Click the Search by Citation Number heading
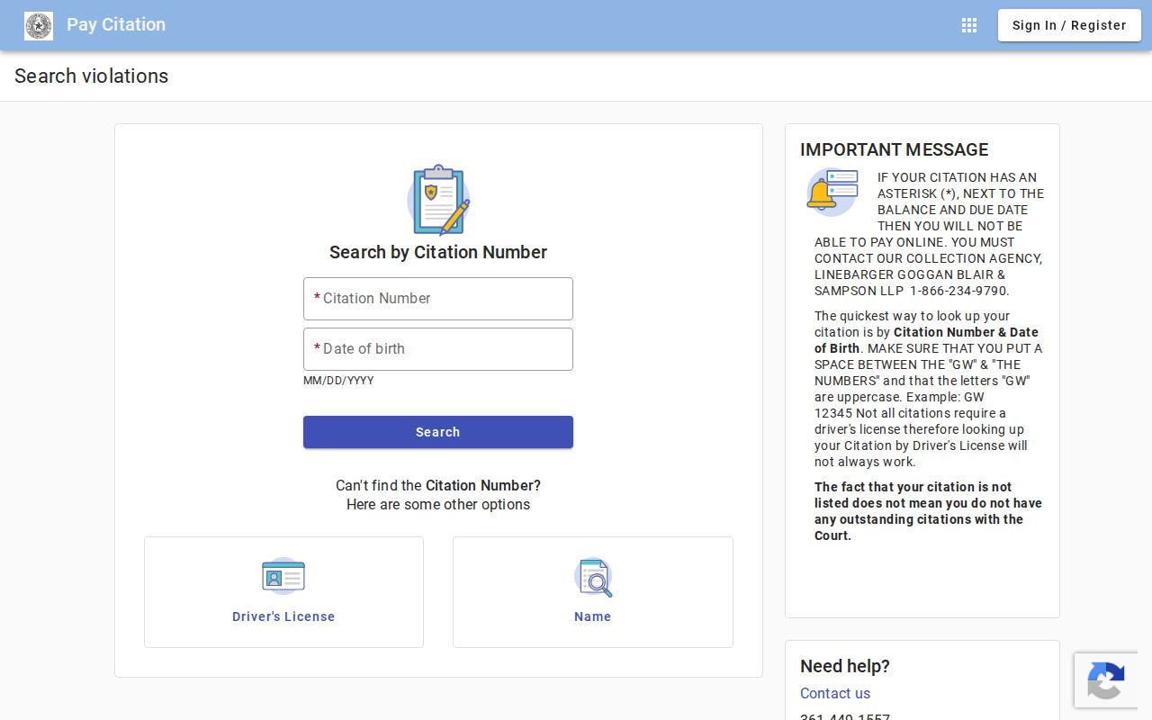This screenshot has width=1152, height=720. coord(438,252)
